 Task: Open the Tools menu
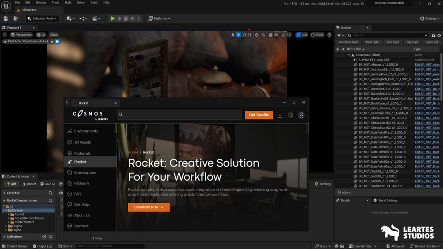click(x=56, y=3)
